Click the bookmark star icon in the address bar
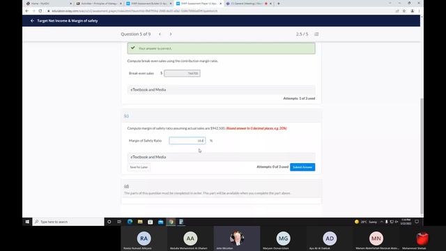446x251 pixels. point(404,11)
